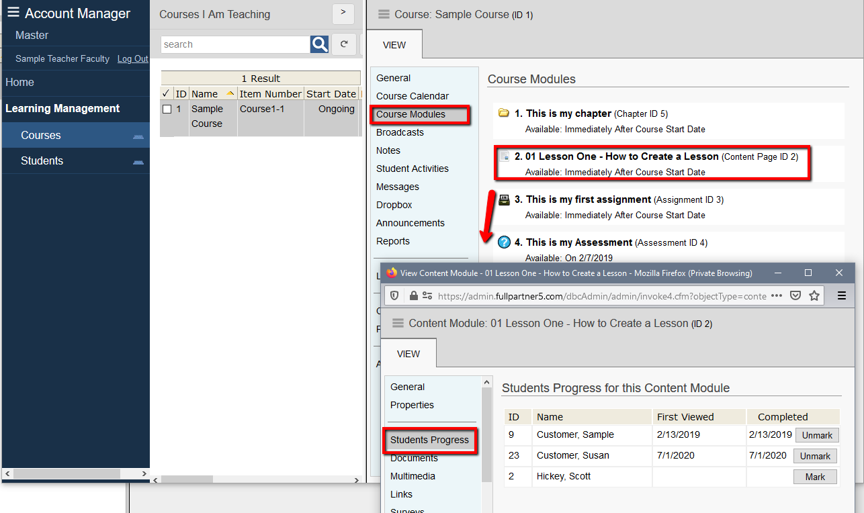Image resolution: width=864 pixels, height=513 pixels.
Task: Open Course Calendar in the course menu
Action: tap(413, 96)
